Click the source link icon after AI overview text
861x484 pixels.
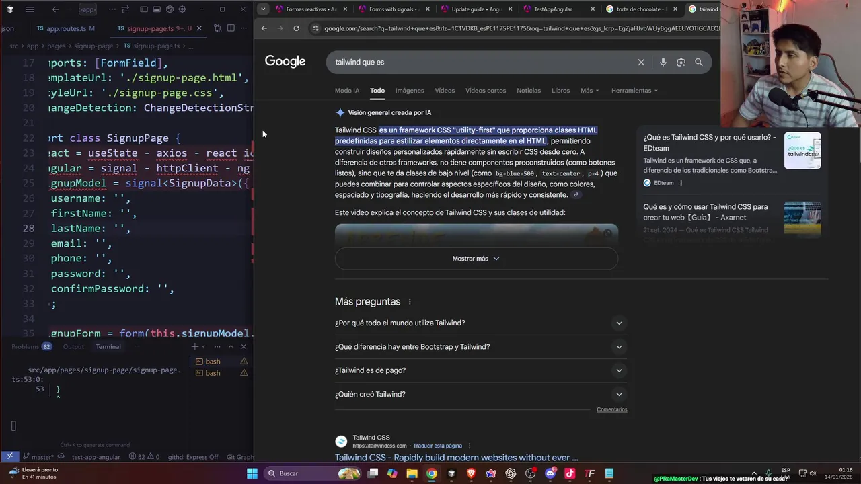[576, 195]
